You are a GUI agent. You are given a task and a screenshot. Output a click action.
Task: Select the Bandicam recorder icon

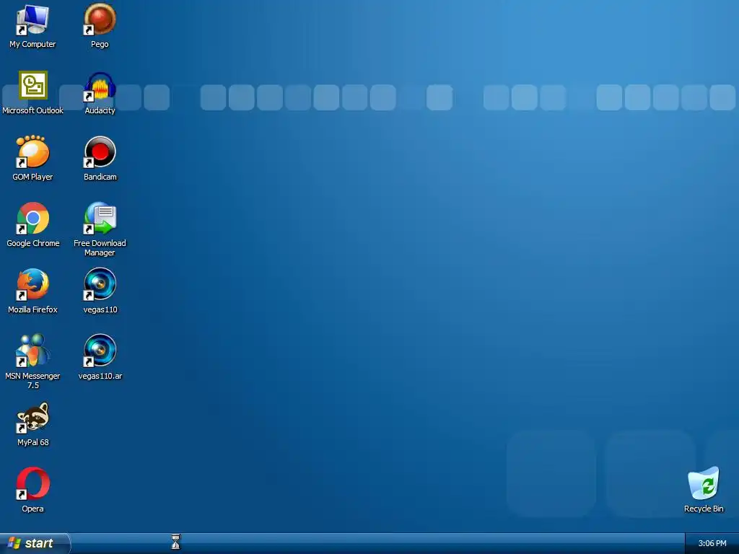point(100,152)
